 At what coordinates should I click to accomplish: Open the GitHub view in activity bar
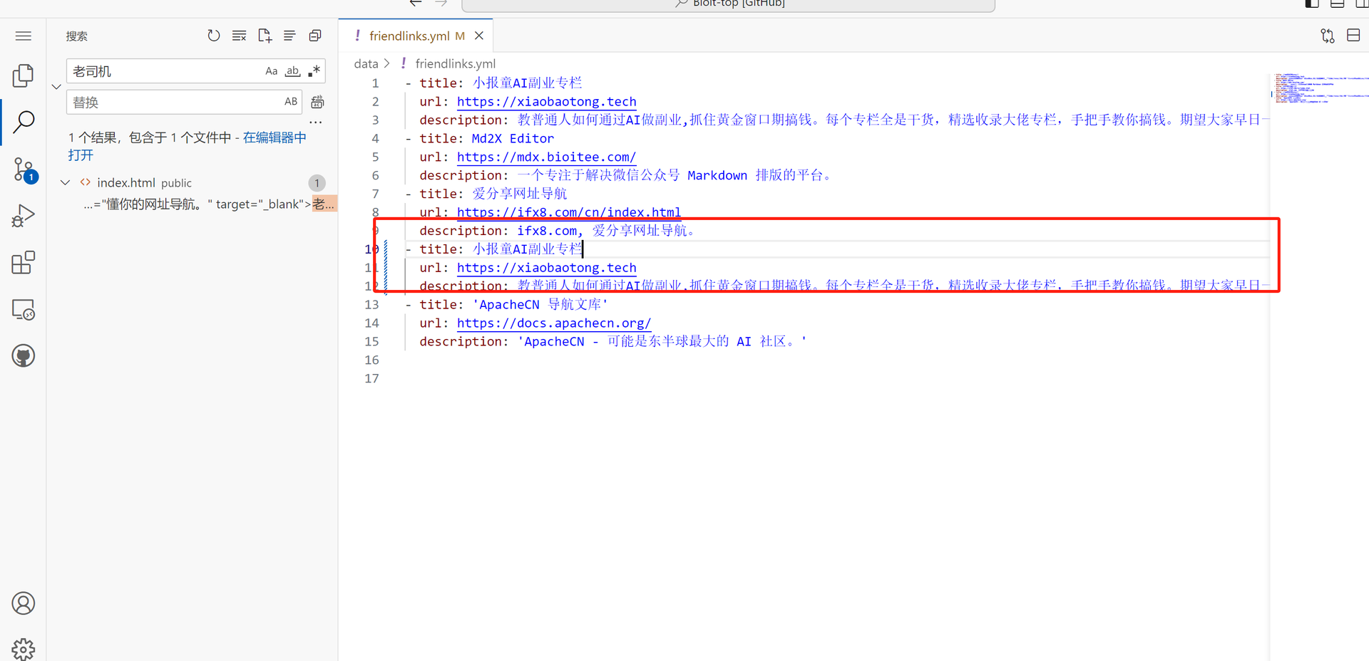click(23, 356)
